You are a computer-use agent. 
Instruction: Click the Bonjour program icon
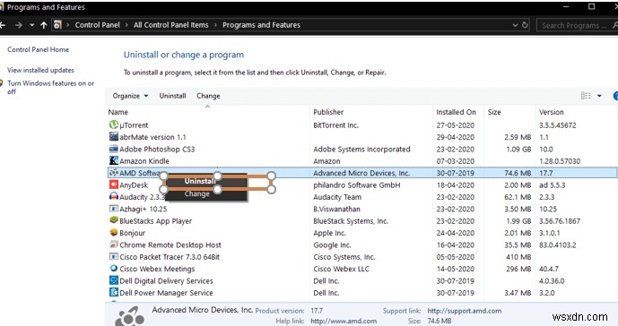click(x=114, y=232)
